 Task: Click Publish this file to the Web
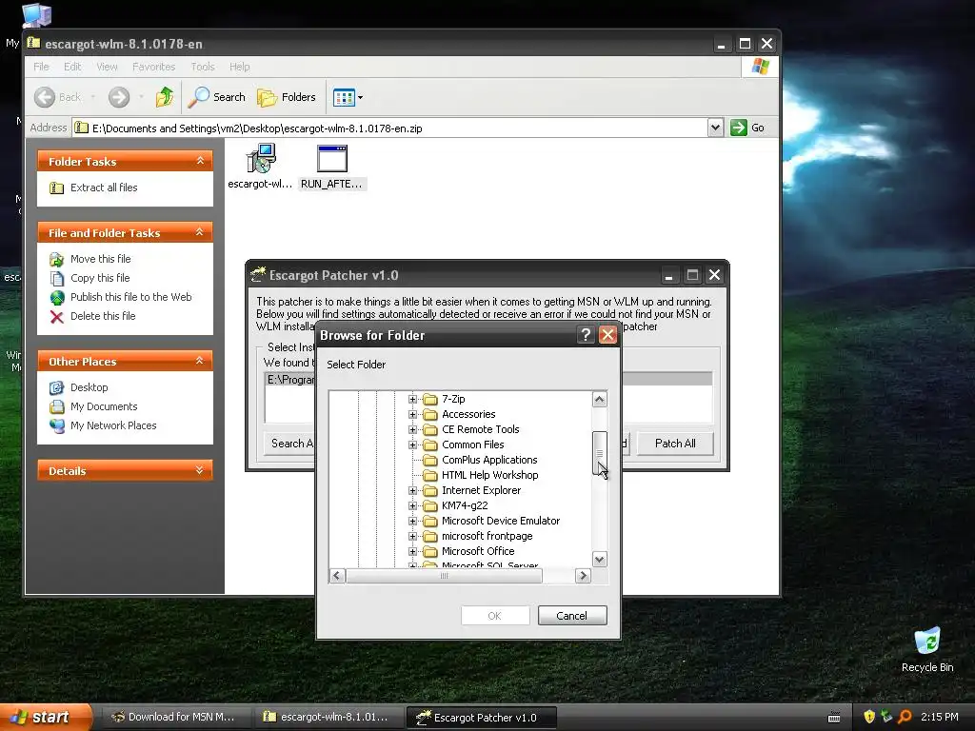coord(130,297)
